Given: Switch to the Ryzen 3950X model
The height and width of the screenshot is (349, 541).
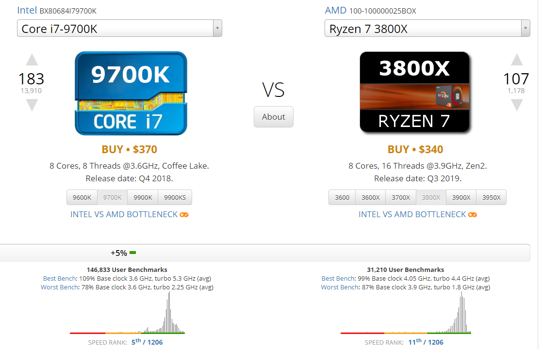Looking at the screenshot, I should (492, 197).
